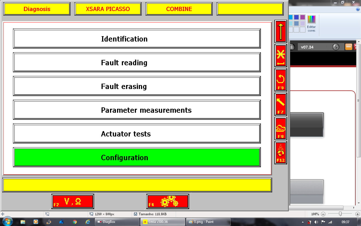Click the XSARA PICASSO header box
The width and height of the screenshot is (361, 226).
point(108,9)
